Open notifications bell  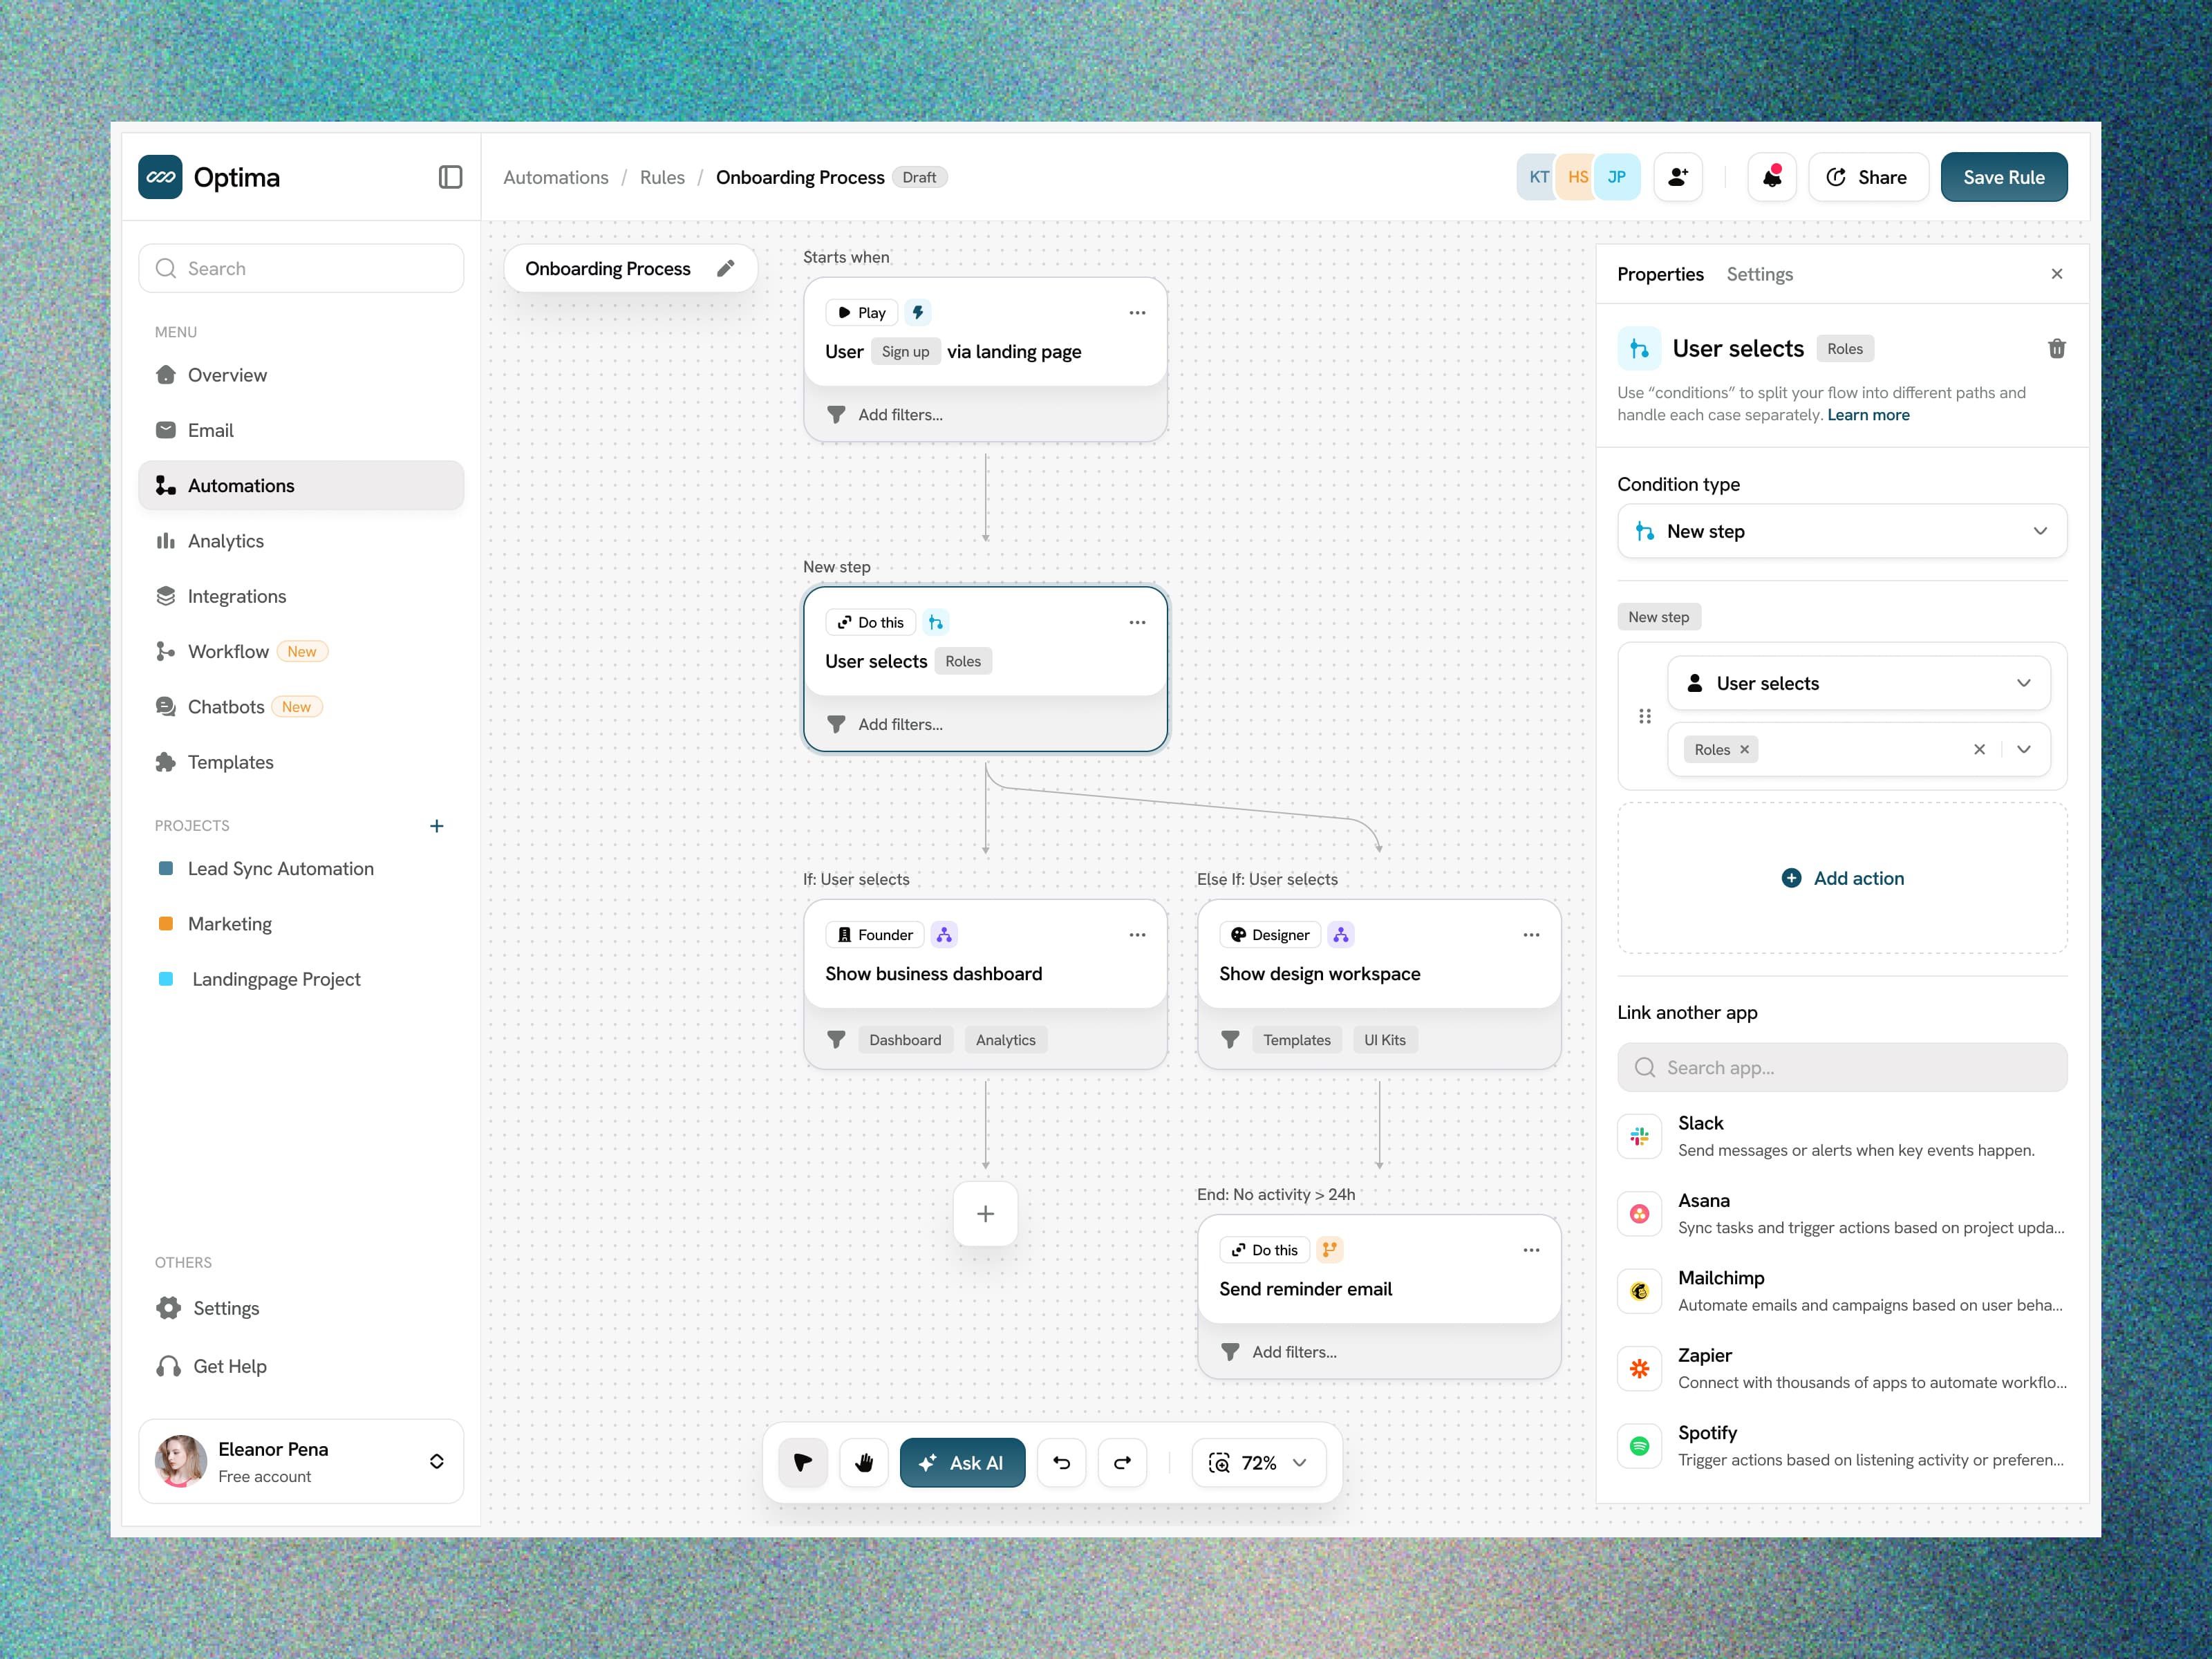(x=1772, y=177)
